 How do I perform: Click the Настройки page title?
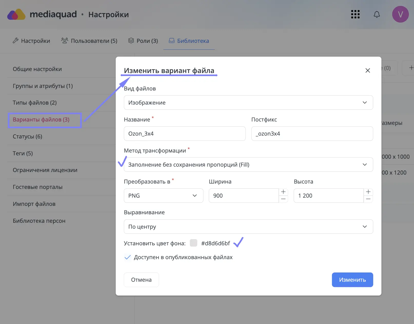coord(109,15)
